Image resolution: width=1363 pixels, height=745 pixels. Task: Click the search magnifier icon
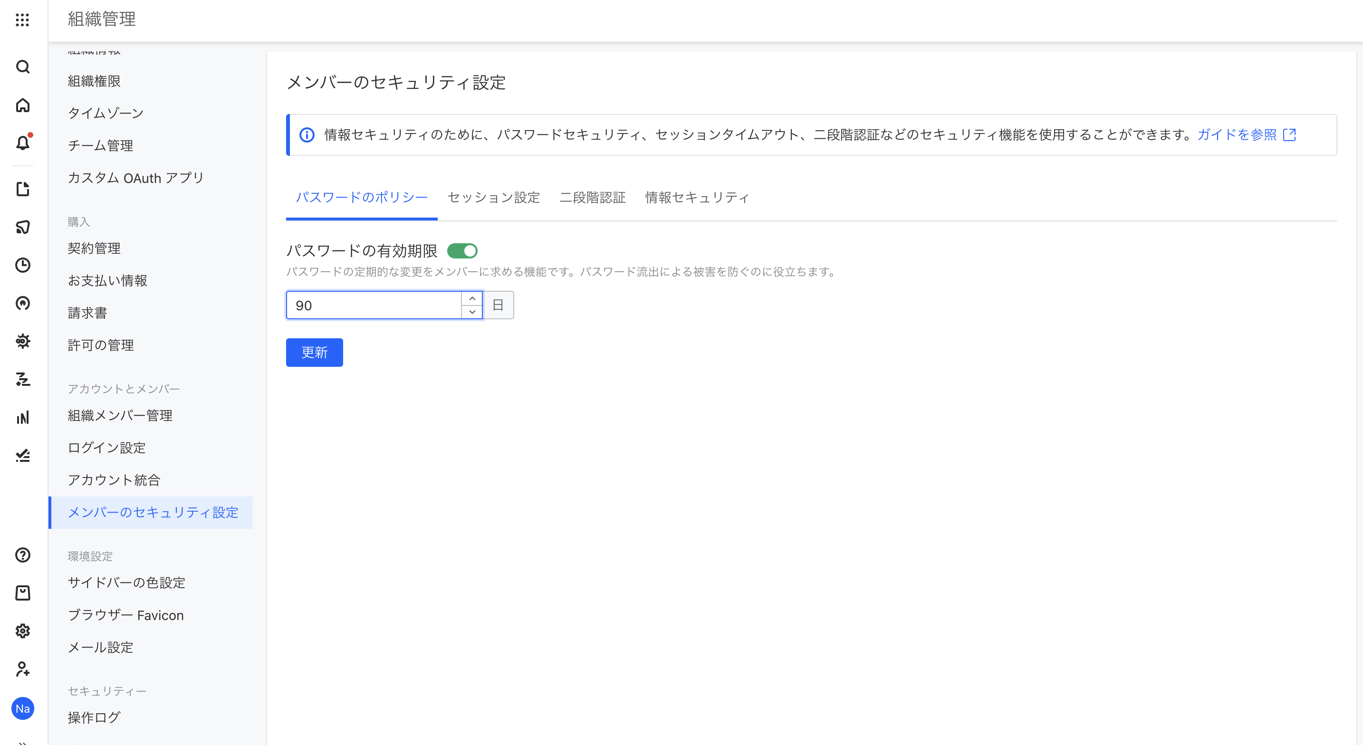(22, 67)
